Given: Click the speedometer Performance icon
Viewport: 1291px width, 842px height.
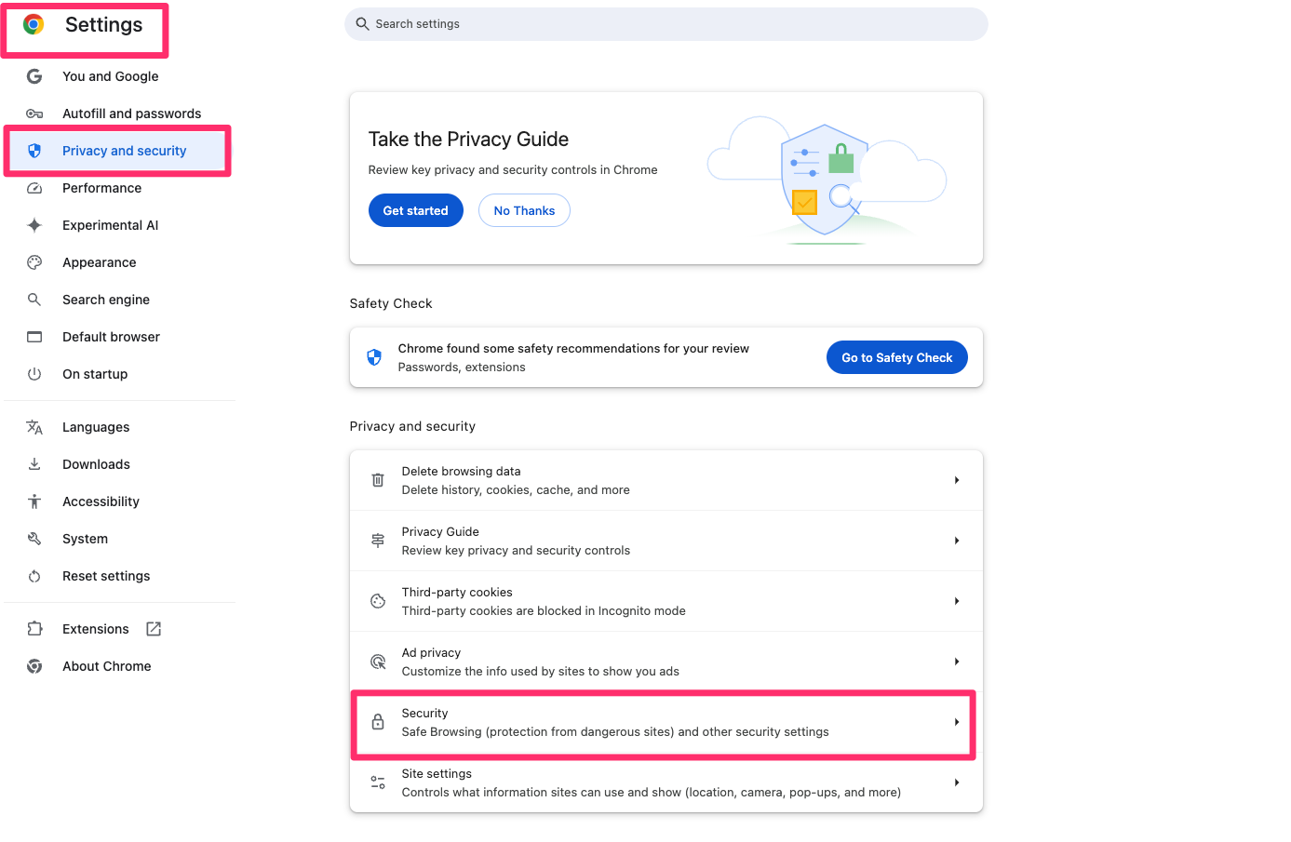Looking at the screenshot, I should 34,188.
